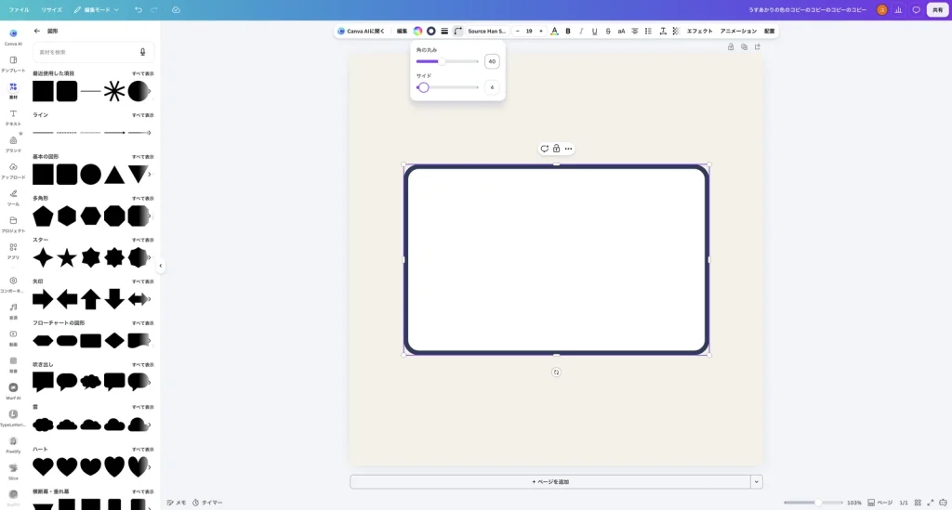Open the analytics bar chart icon
Screen dimensions: 952x510
point(899,9)
